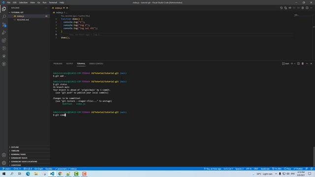Viewport: 315px width, 177px height.
Task: Create a new terminal with plus icon
Action: [292, 63]
